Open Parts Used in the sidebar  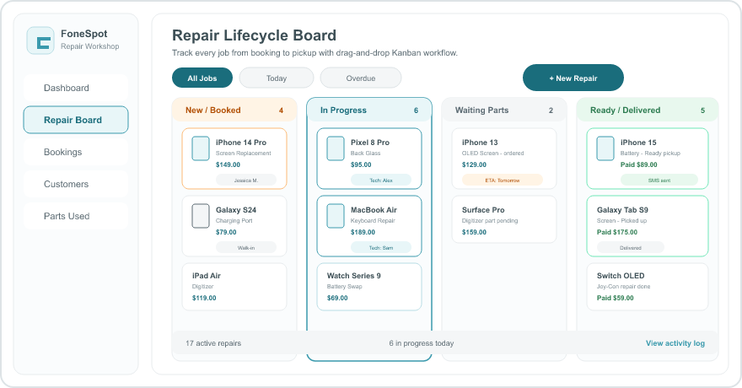[x=76, y=216]
